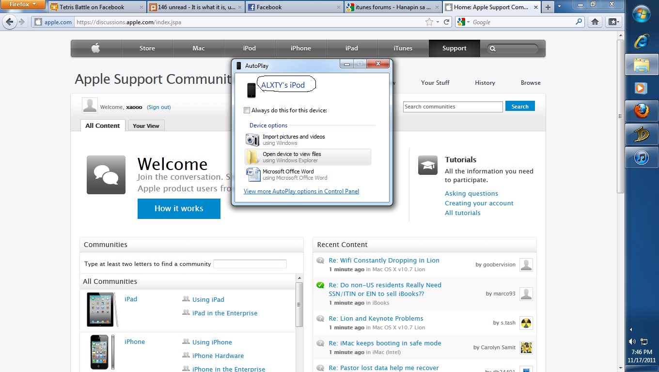Open iPod in the Apple navigation bar
The width and height of the screenshot is (659, 372).
pyautogui.click(x=250, y=48)
